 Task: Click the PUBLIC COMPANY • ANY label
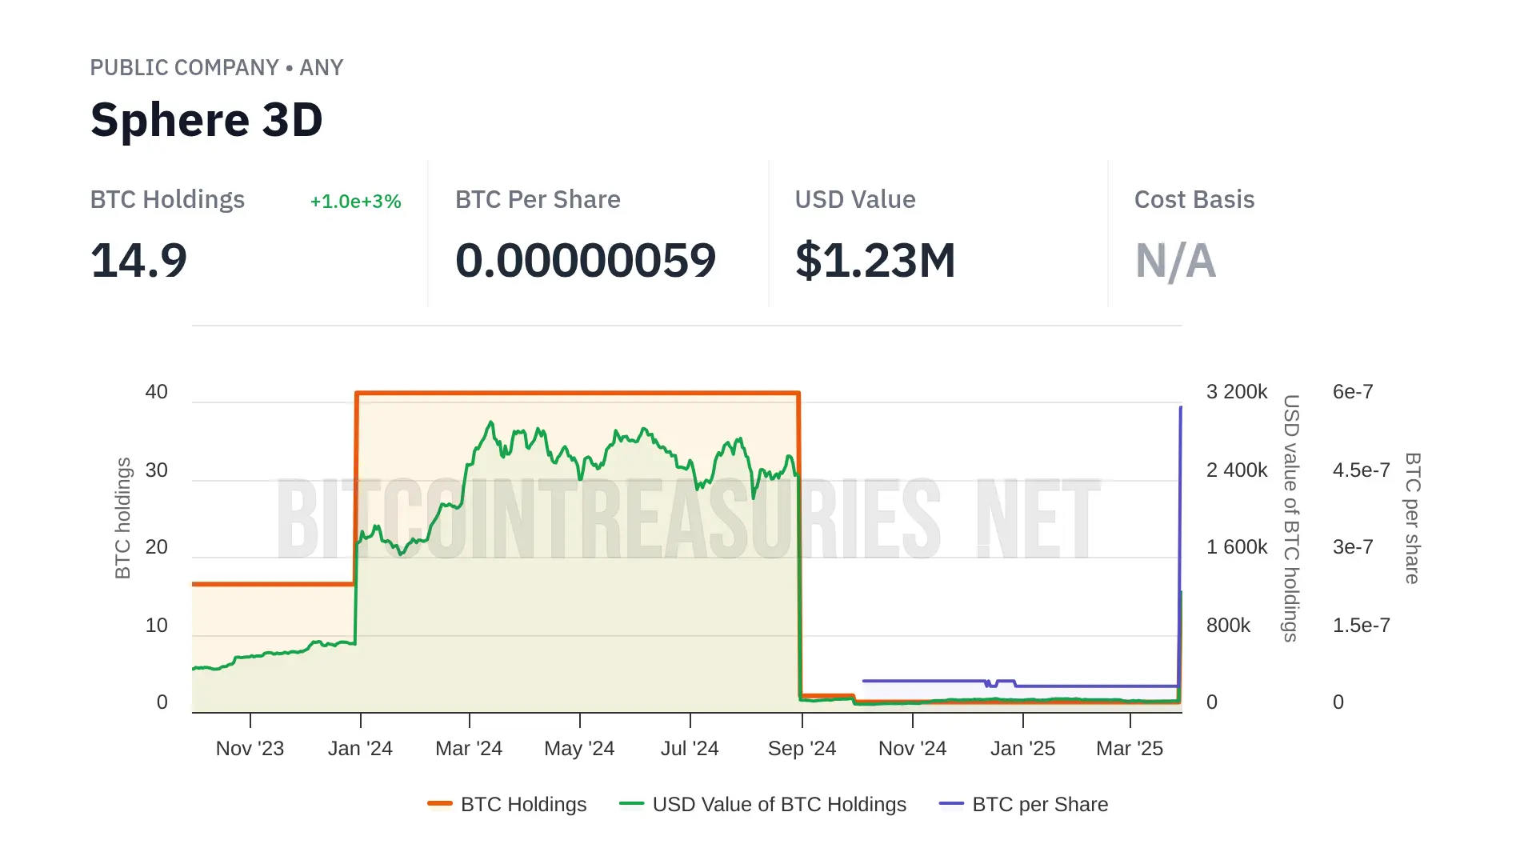(216, 68)
